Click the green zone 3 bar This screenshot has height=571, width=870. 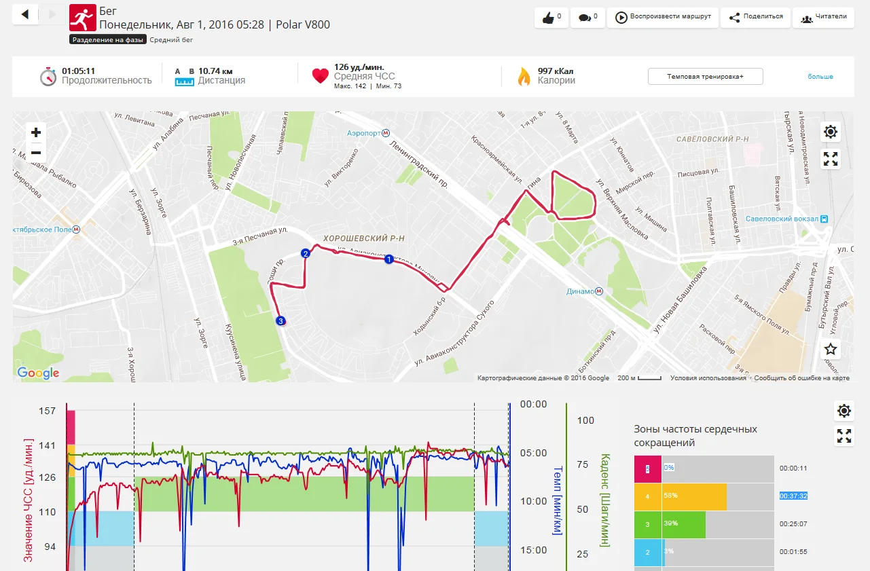pos(670,525)
